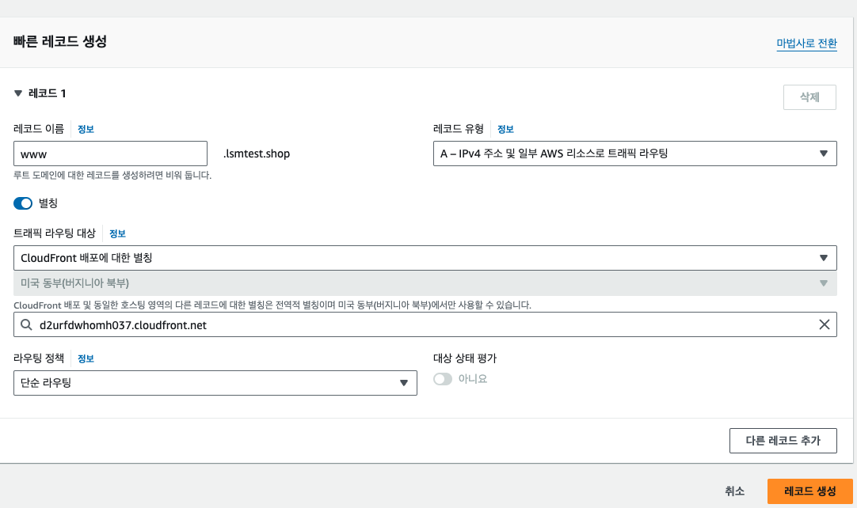
Task: Open 정보 link next to 레코드 이름
Action: [x=86, y=129]
